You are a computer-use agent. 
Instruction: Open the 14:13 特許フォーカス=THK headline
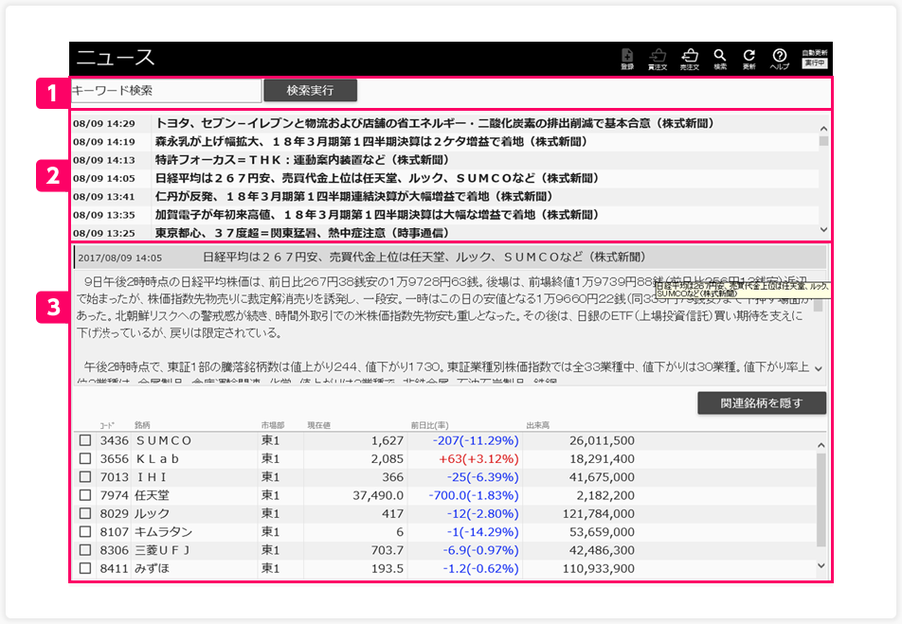[x=302, y=160]
